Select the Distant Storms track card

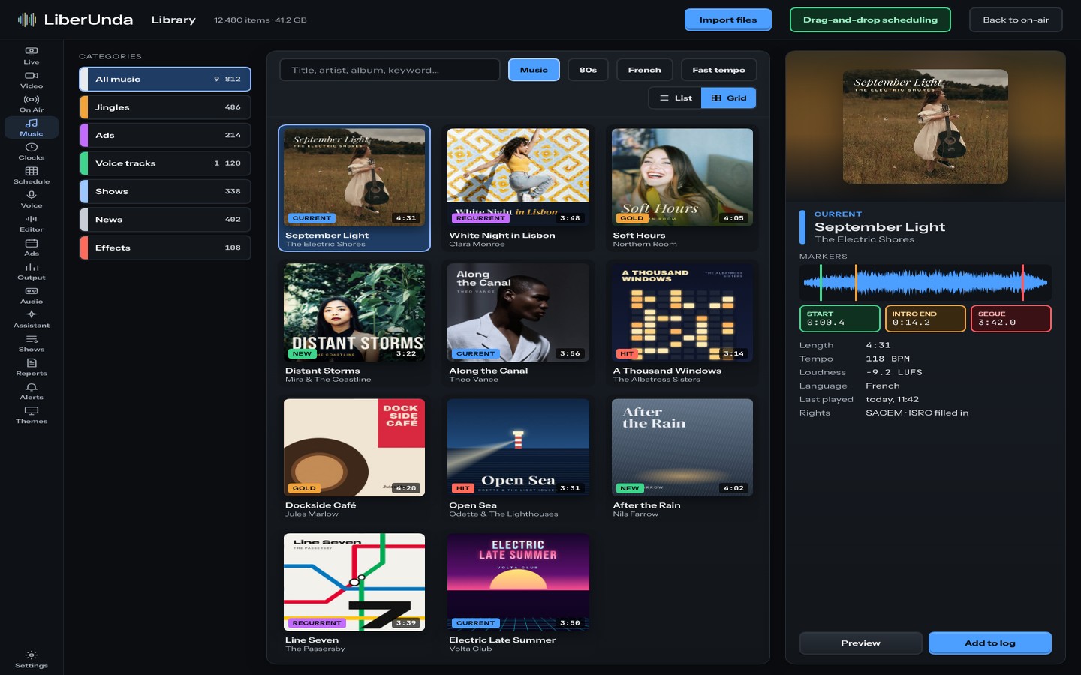coord(354,323)
